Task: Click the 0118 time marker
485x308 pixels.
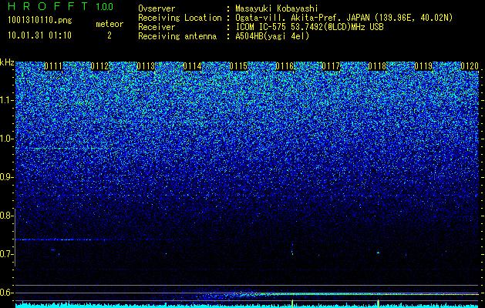Action: click(377, 66)
